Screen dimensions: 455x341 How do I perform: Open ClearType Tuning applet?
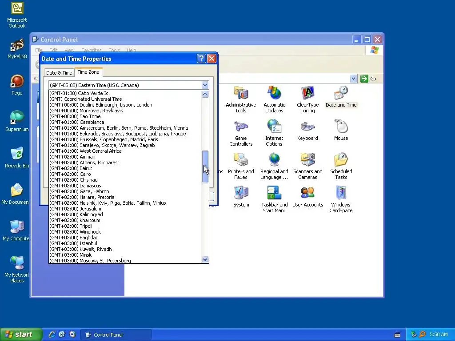(307, 99)
